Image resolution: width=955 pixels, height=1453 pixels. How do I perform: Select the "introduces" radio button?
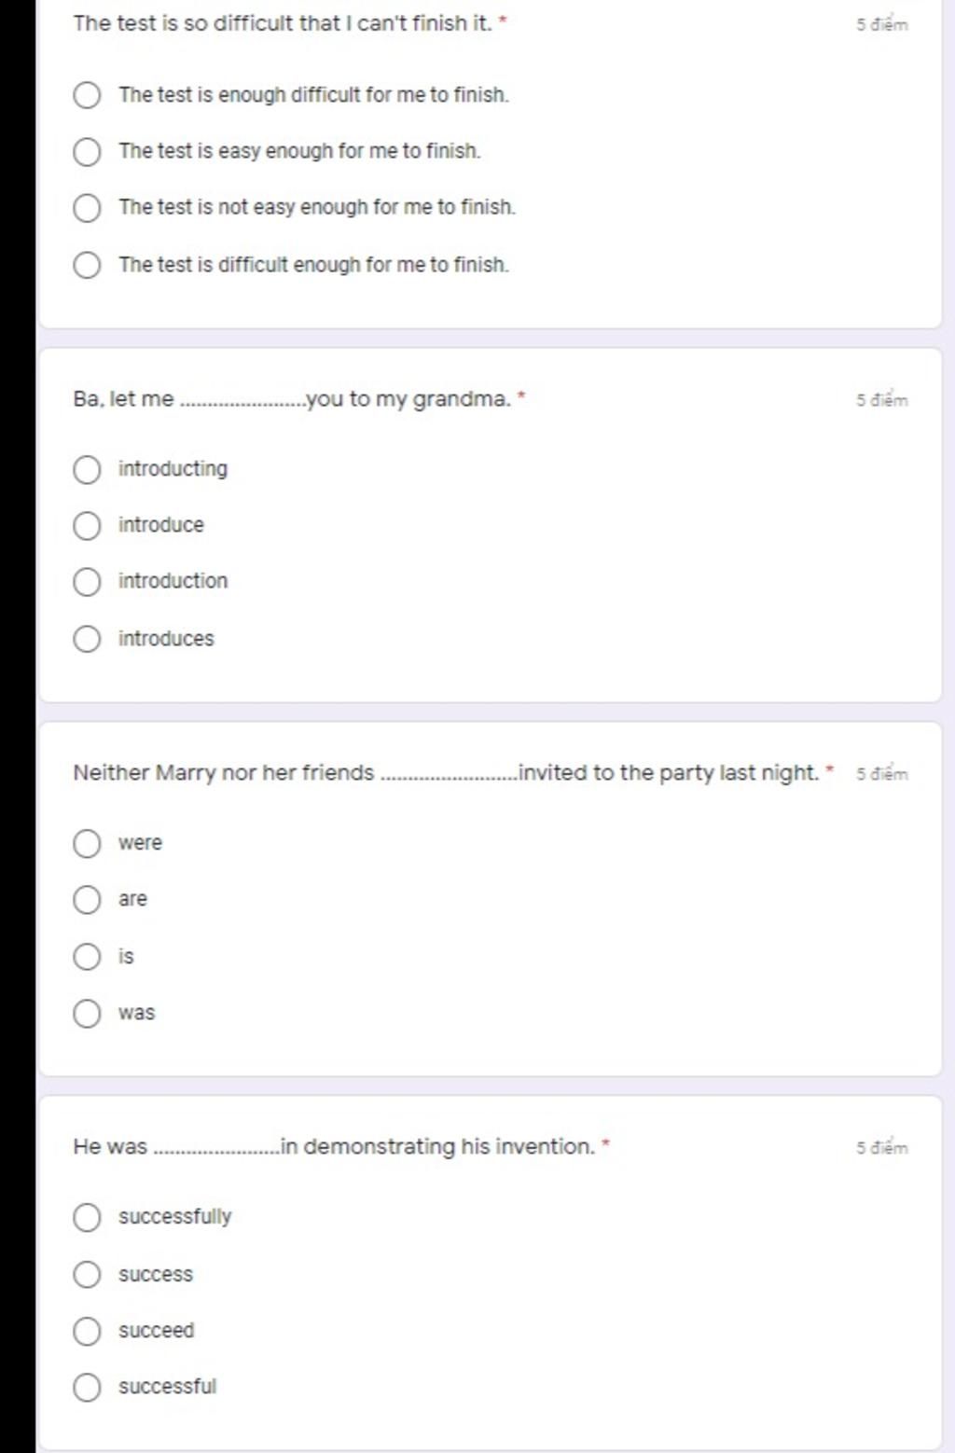[87, 639]
